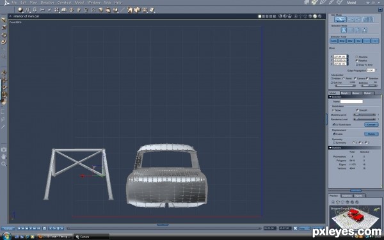Click the Animate button at the bottom left

[8, 228]
